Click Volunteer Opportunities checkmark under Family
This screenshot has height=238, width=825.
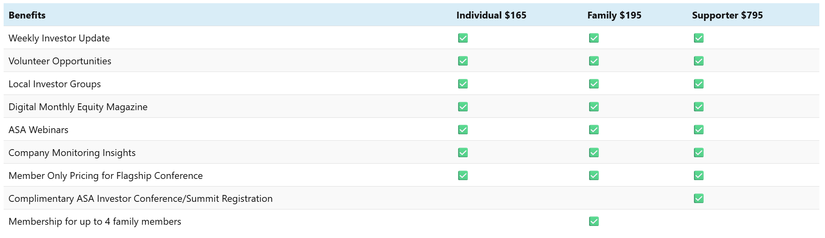click(594, 61)
